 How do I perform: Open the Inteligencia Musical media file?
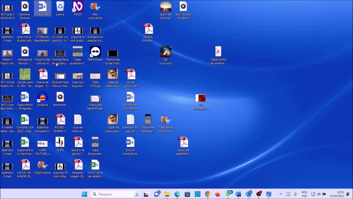tap(25, 56)
